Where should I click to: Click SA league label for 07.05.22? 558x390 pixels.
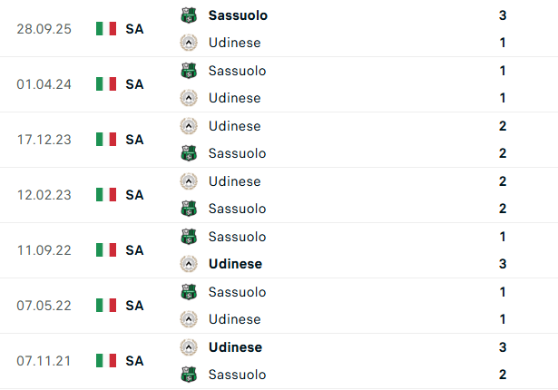point(134,306)
